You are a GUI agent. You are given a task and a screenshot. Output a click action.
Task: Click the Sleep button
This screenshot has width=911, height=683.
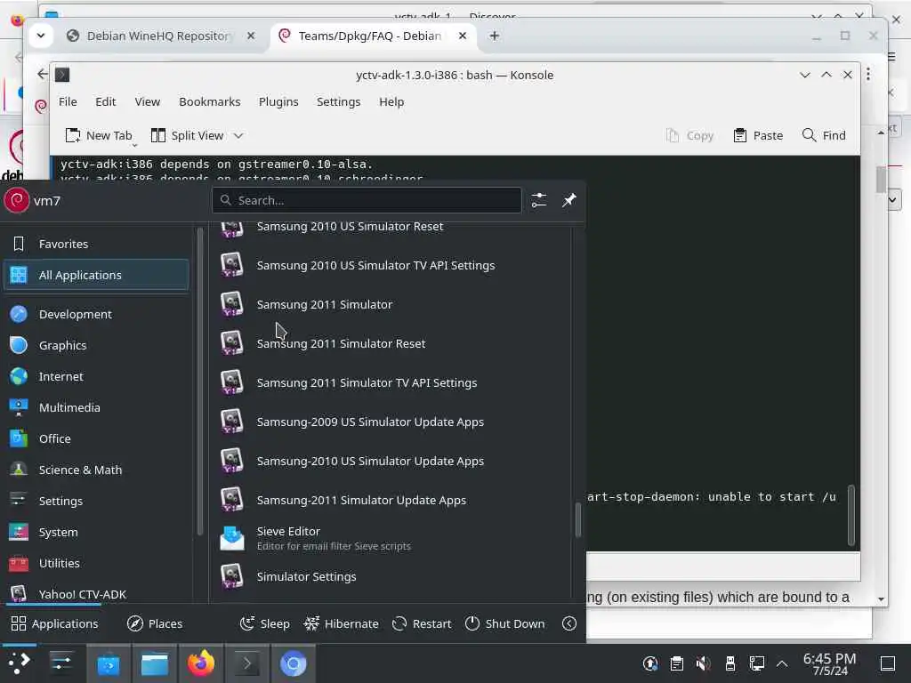[x=265, y=623]
